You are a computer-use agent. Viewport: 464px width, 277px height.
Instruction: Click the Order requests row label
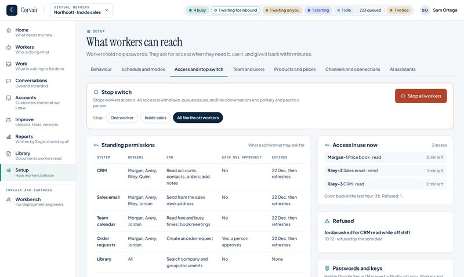pyautogui.click(x=106, y=242)
